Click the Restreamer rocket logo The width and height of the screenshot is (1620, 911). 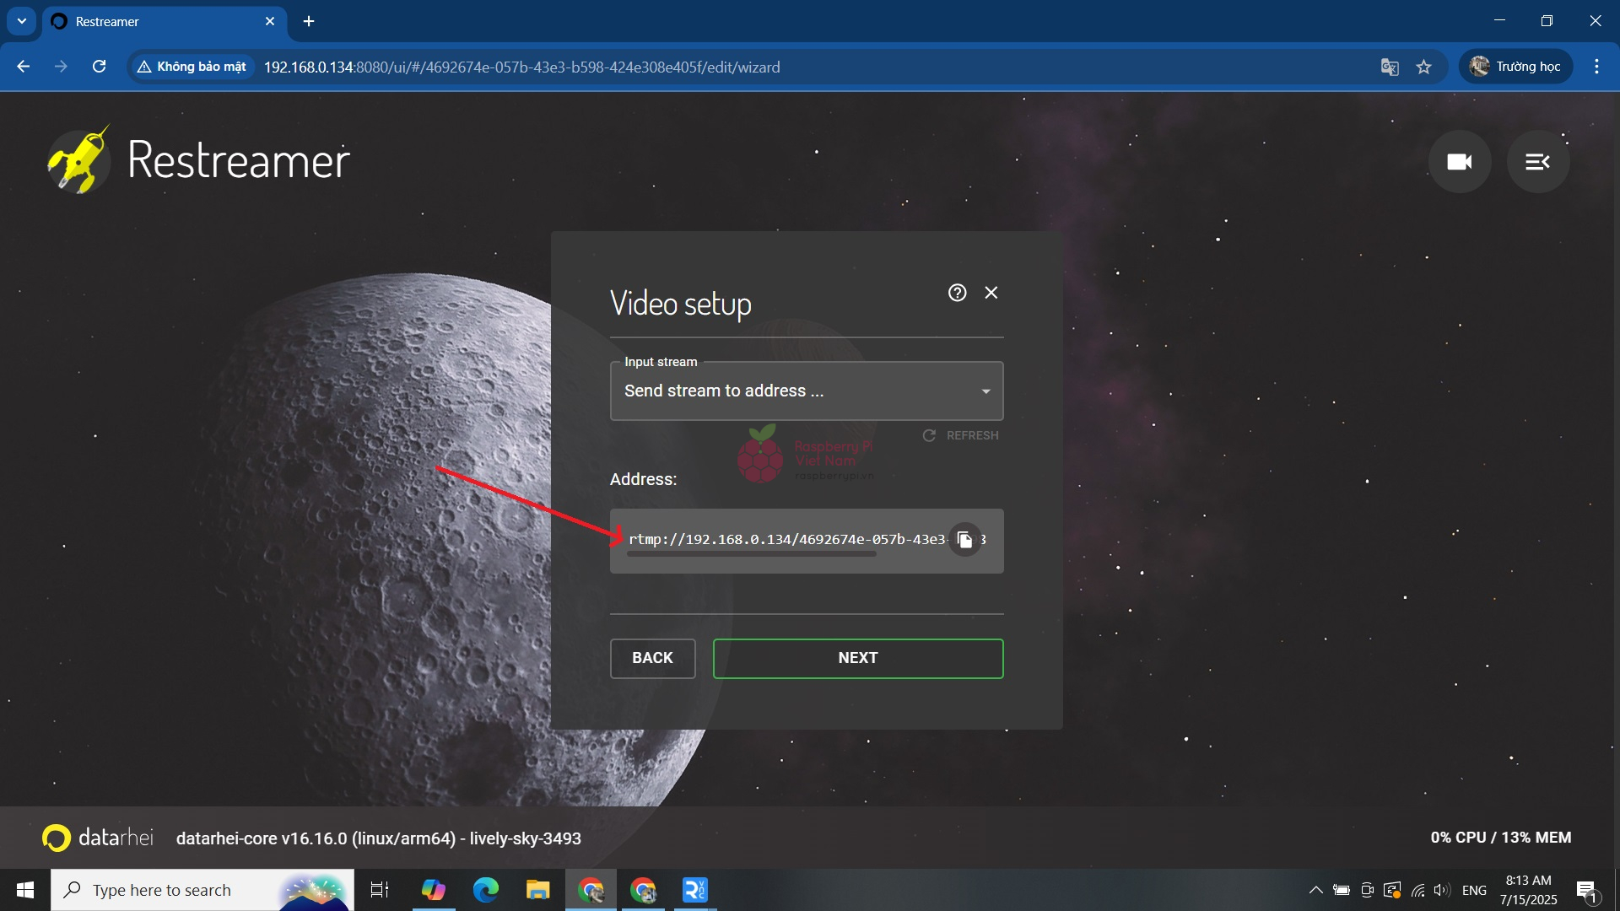(x=78, y=160)
